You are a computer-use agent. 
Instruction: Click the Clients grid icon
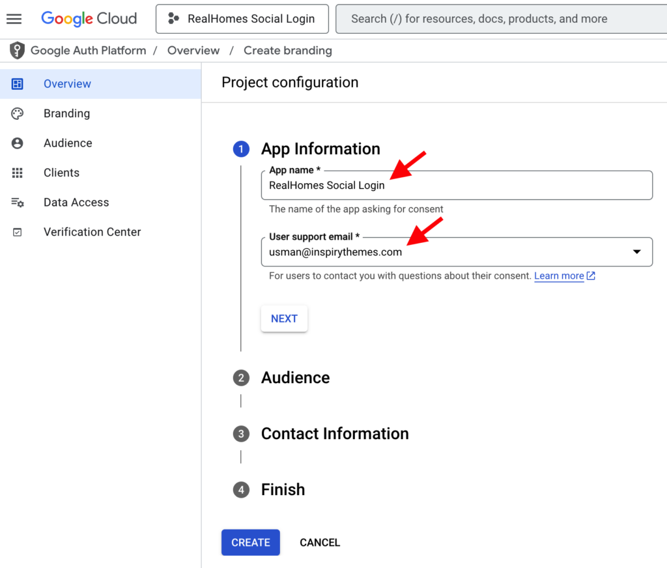(x=17, y=173)
